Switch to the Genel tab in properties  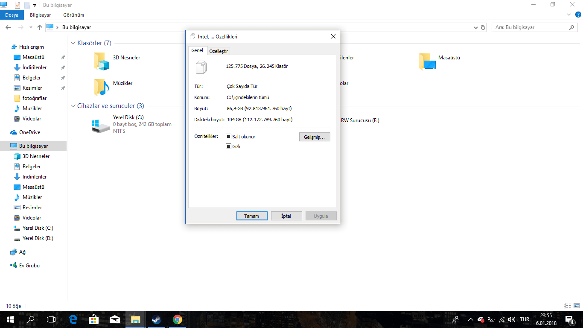click(197, 50)
